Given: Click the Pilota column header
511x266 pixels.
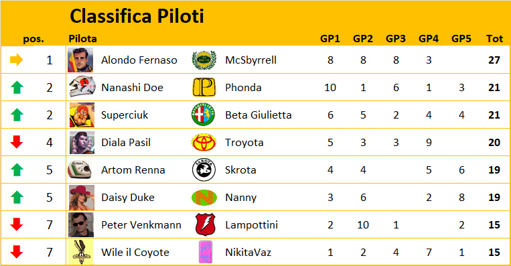Looking at the screenshot, I should [82, 39].
